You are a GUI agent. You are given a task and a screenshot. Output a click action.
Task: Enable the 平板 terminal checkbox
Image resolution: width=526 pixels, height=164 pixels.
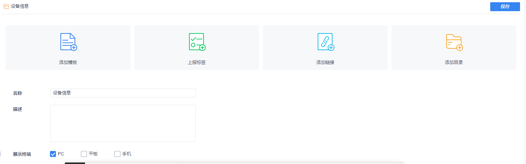pyautogui.click(x=84, y=154)
